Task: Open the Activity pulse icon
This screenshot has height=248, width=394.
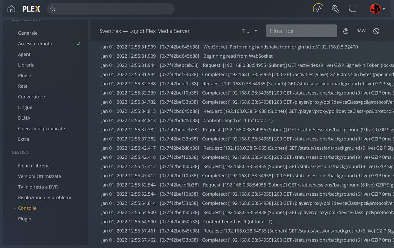Action: point(318,8)
